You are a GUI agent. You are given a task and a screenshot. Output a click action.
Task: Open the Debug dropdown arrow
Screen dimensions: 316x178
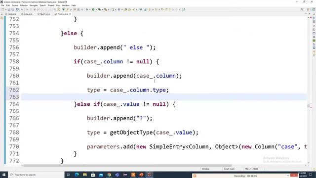pyautogui.click(x=90, y=9)
